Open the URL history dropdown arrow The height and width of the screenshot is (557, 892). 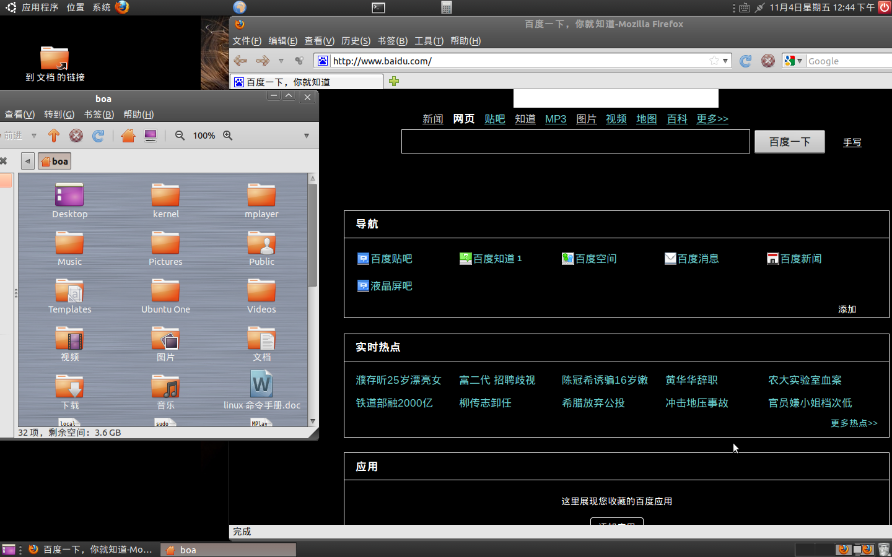tap(725, 61)
